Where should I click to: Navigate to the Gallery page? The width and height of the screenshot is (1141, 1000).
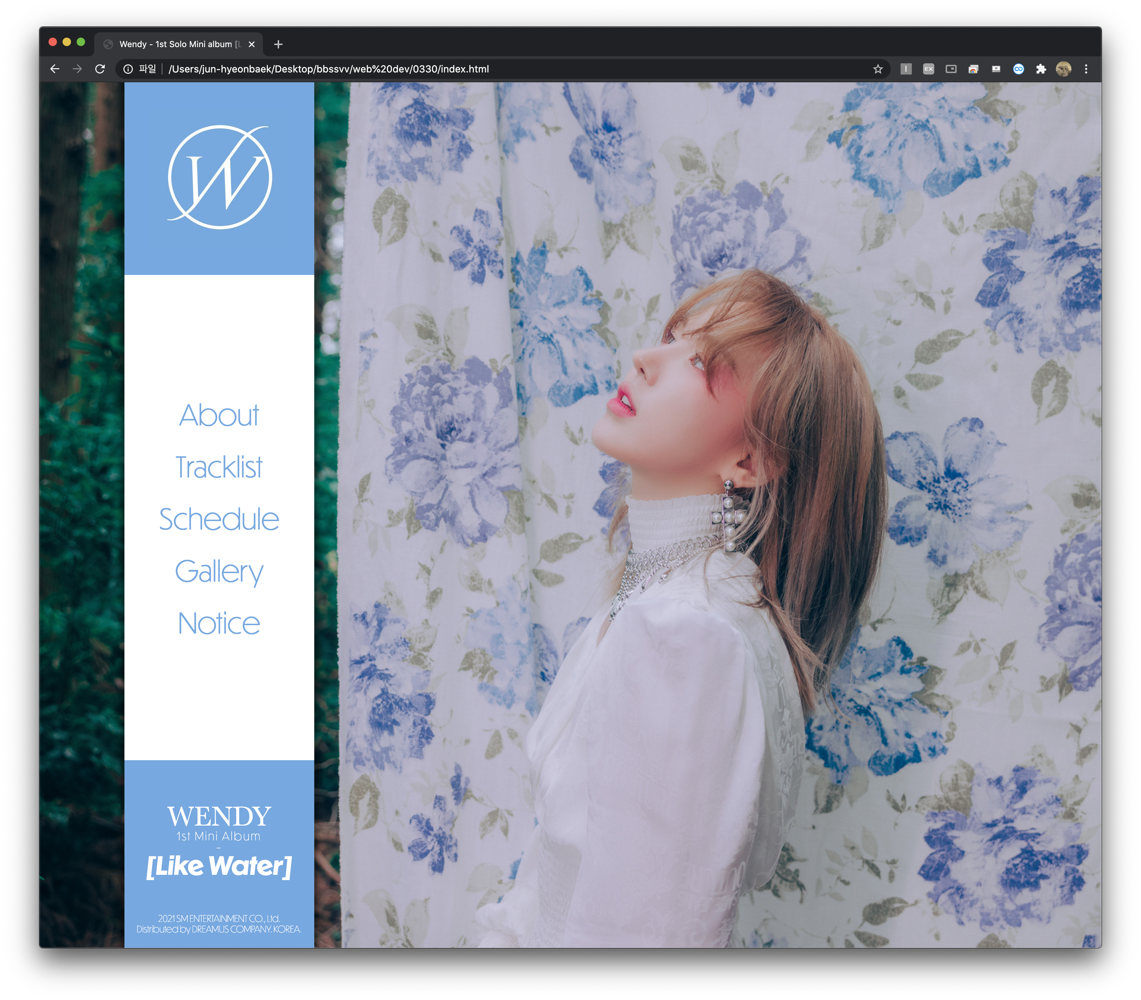pyautogui.click(x=219, y=571)
